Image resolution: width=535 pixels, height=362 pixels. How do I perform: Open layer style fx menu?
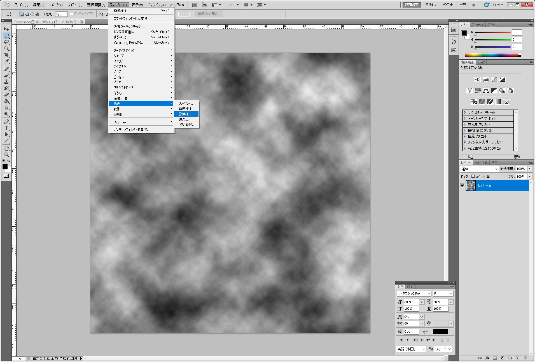[x=487, y=358]
